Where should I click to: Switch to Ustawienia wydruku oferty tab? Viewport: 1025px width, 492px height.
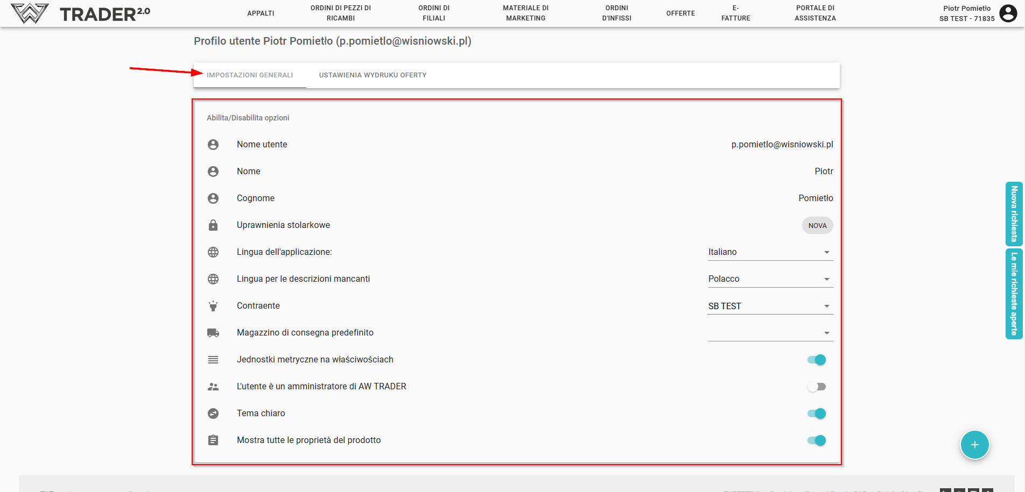tap(373, 75)
